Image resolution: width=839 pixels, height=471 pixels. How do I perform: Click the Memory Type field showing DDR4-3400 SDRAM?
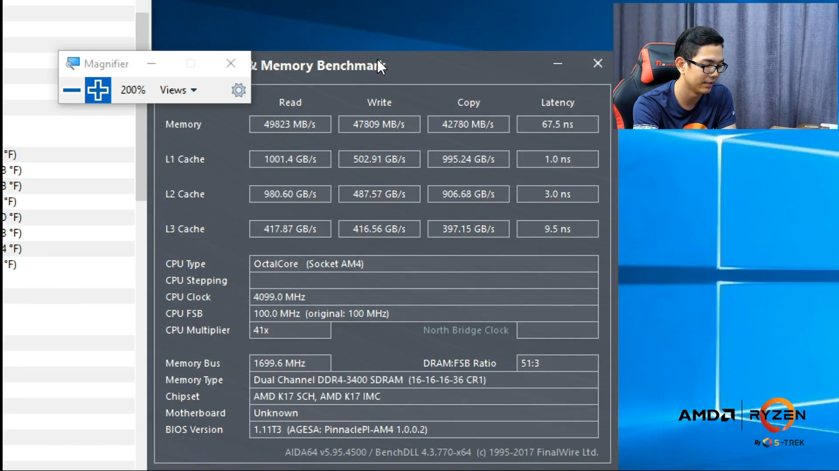[x=423, y=379]
